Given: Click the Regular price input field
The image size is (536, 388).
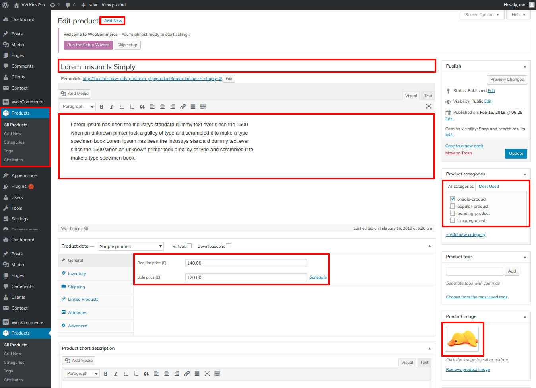Looking at the screenshot, I should pos(246,263).
